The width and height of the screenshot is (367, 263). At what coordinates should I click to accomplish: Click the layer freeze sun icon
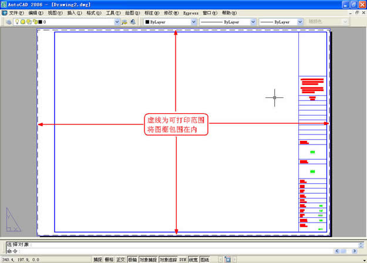click(22, 22)
